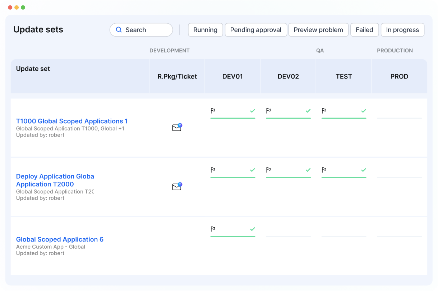Click DEV01 flag for Global Scoped Application 6
438x291 pixels.
tap(213, 229)
